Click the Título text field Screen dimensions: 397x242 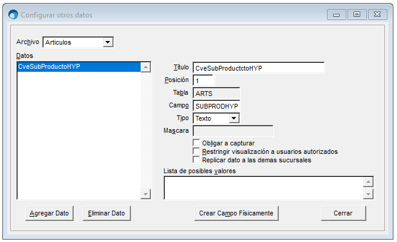point(258,68)
